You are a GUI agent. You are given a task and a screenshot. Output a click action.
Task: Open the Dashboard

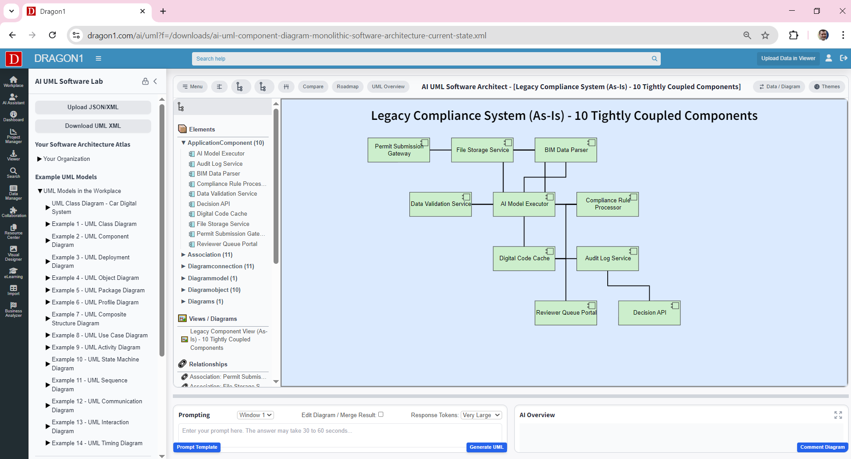tap(13, 116)
